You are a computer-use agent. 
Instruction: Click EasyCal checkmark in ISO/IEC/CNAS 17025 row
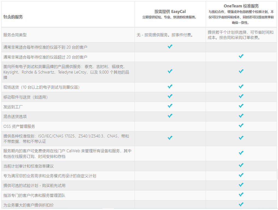(x=170, y=138)
